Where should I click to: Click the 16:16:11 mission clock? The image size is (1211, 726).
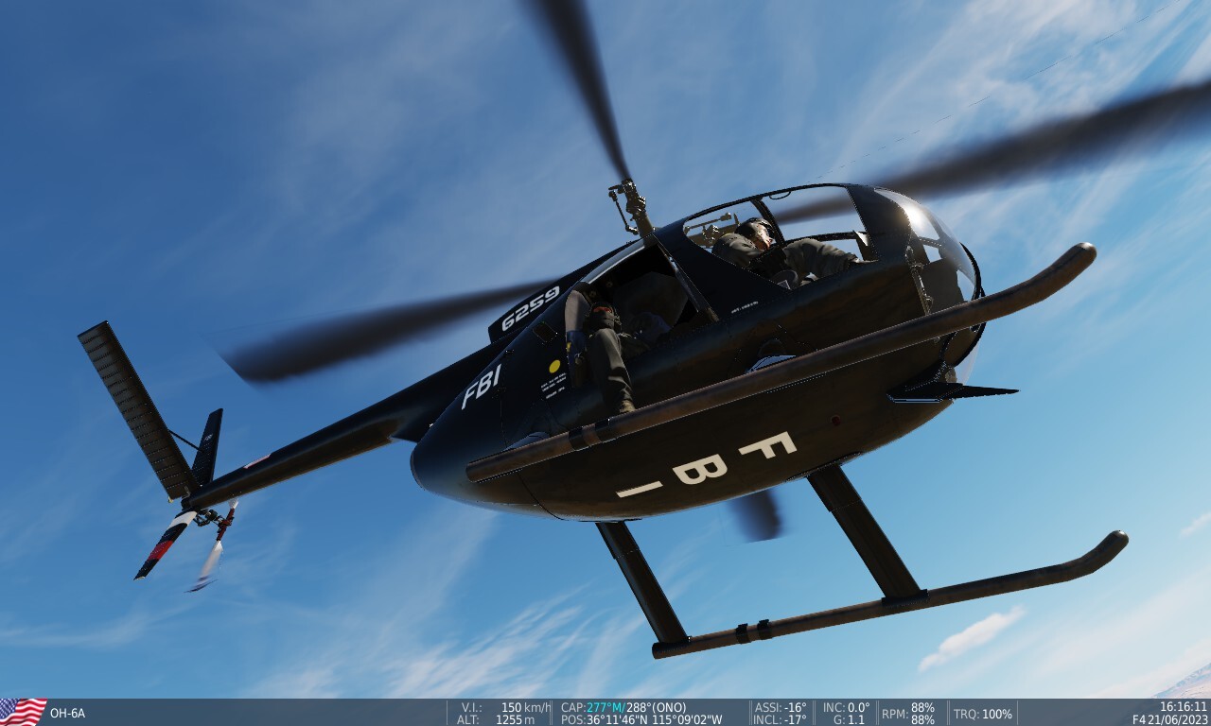click(x=1184, y=707)
